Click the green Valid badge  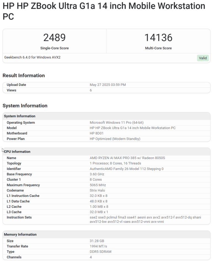pyautogui.click(x=203, y=58)
